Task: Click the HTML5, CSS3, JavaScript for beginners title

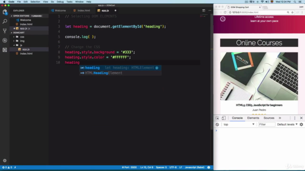Action: pos(259,105)
